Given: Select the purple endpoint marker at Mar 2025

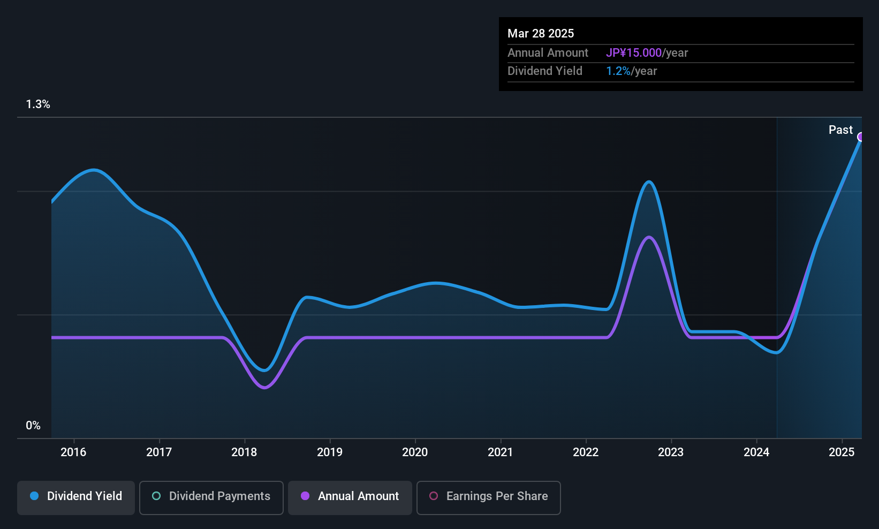Looking at the screenshot, I should pos(861,137).
